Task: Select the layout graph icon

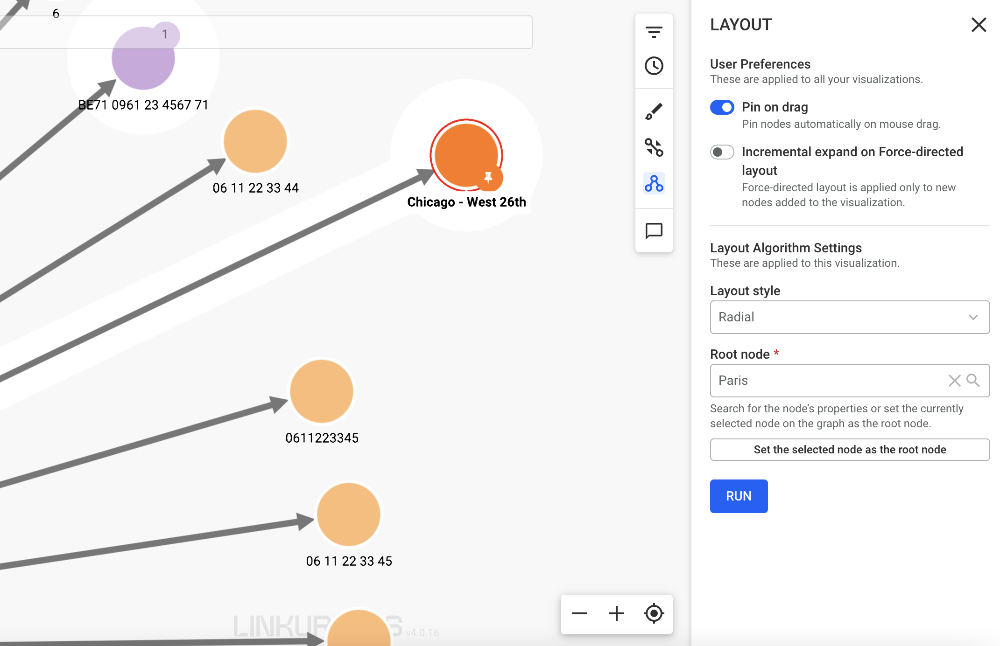Action: (x=654, y=183)
